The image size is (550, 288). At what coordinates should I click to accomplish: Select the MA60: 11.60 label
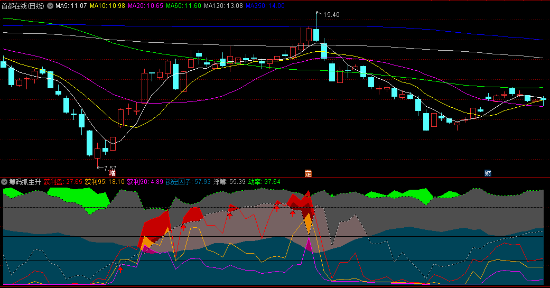[183, 6]
